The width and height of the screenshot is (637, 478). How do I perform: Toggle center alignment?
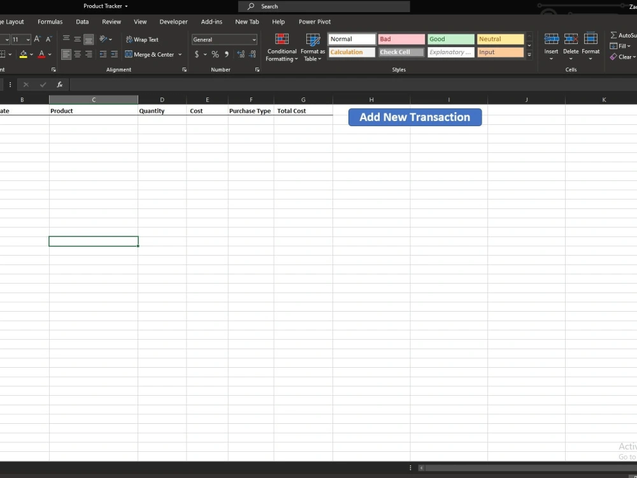click(x=77, y=54)
